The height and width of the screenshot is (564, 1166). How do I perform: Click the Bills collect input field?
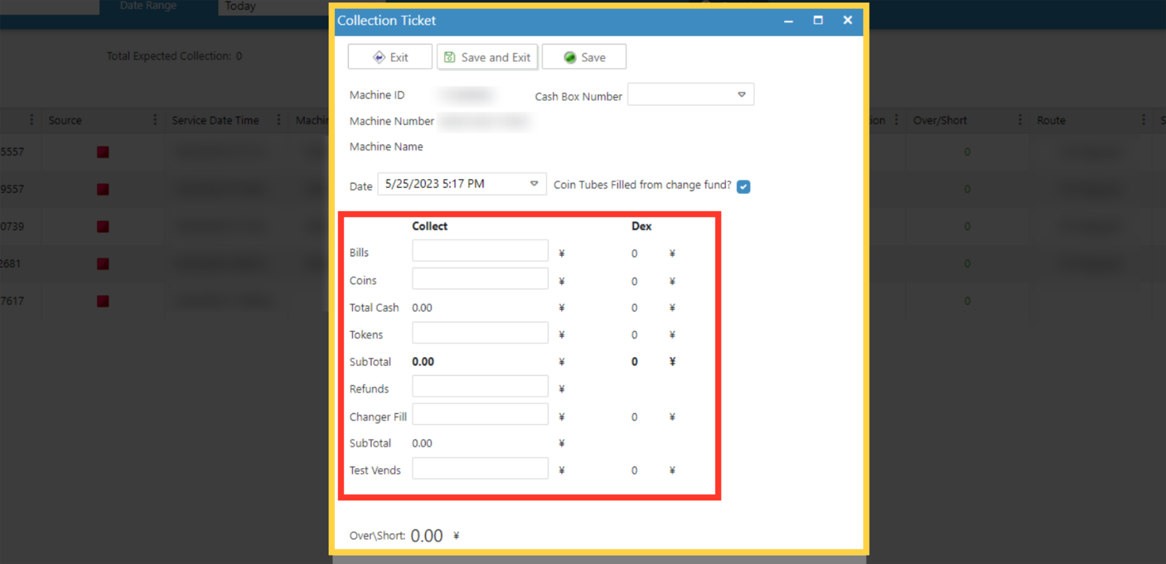coord(480,251)
